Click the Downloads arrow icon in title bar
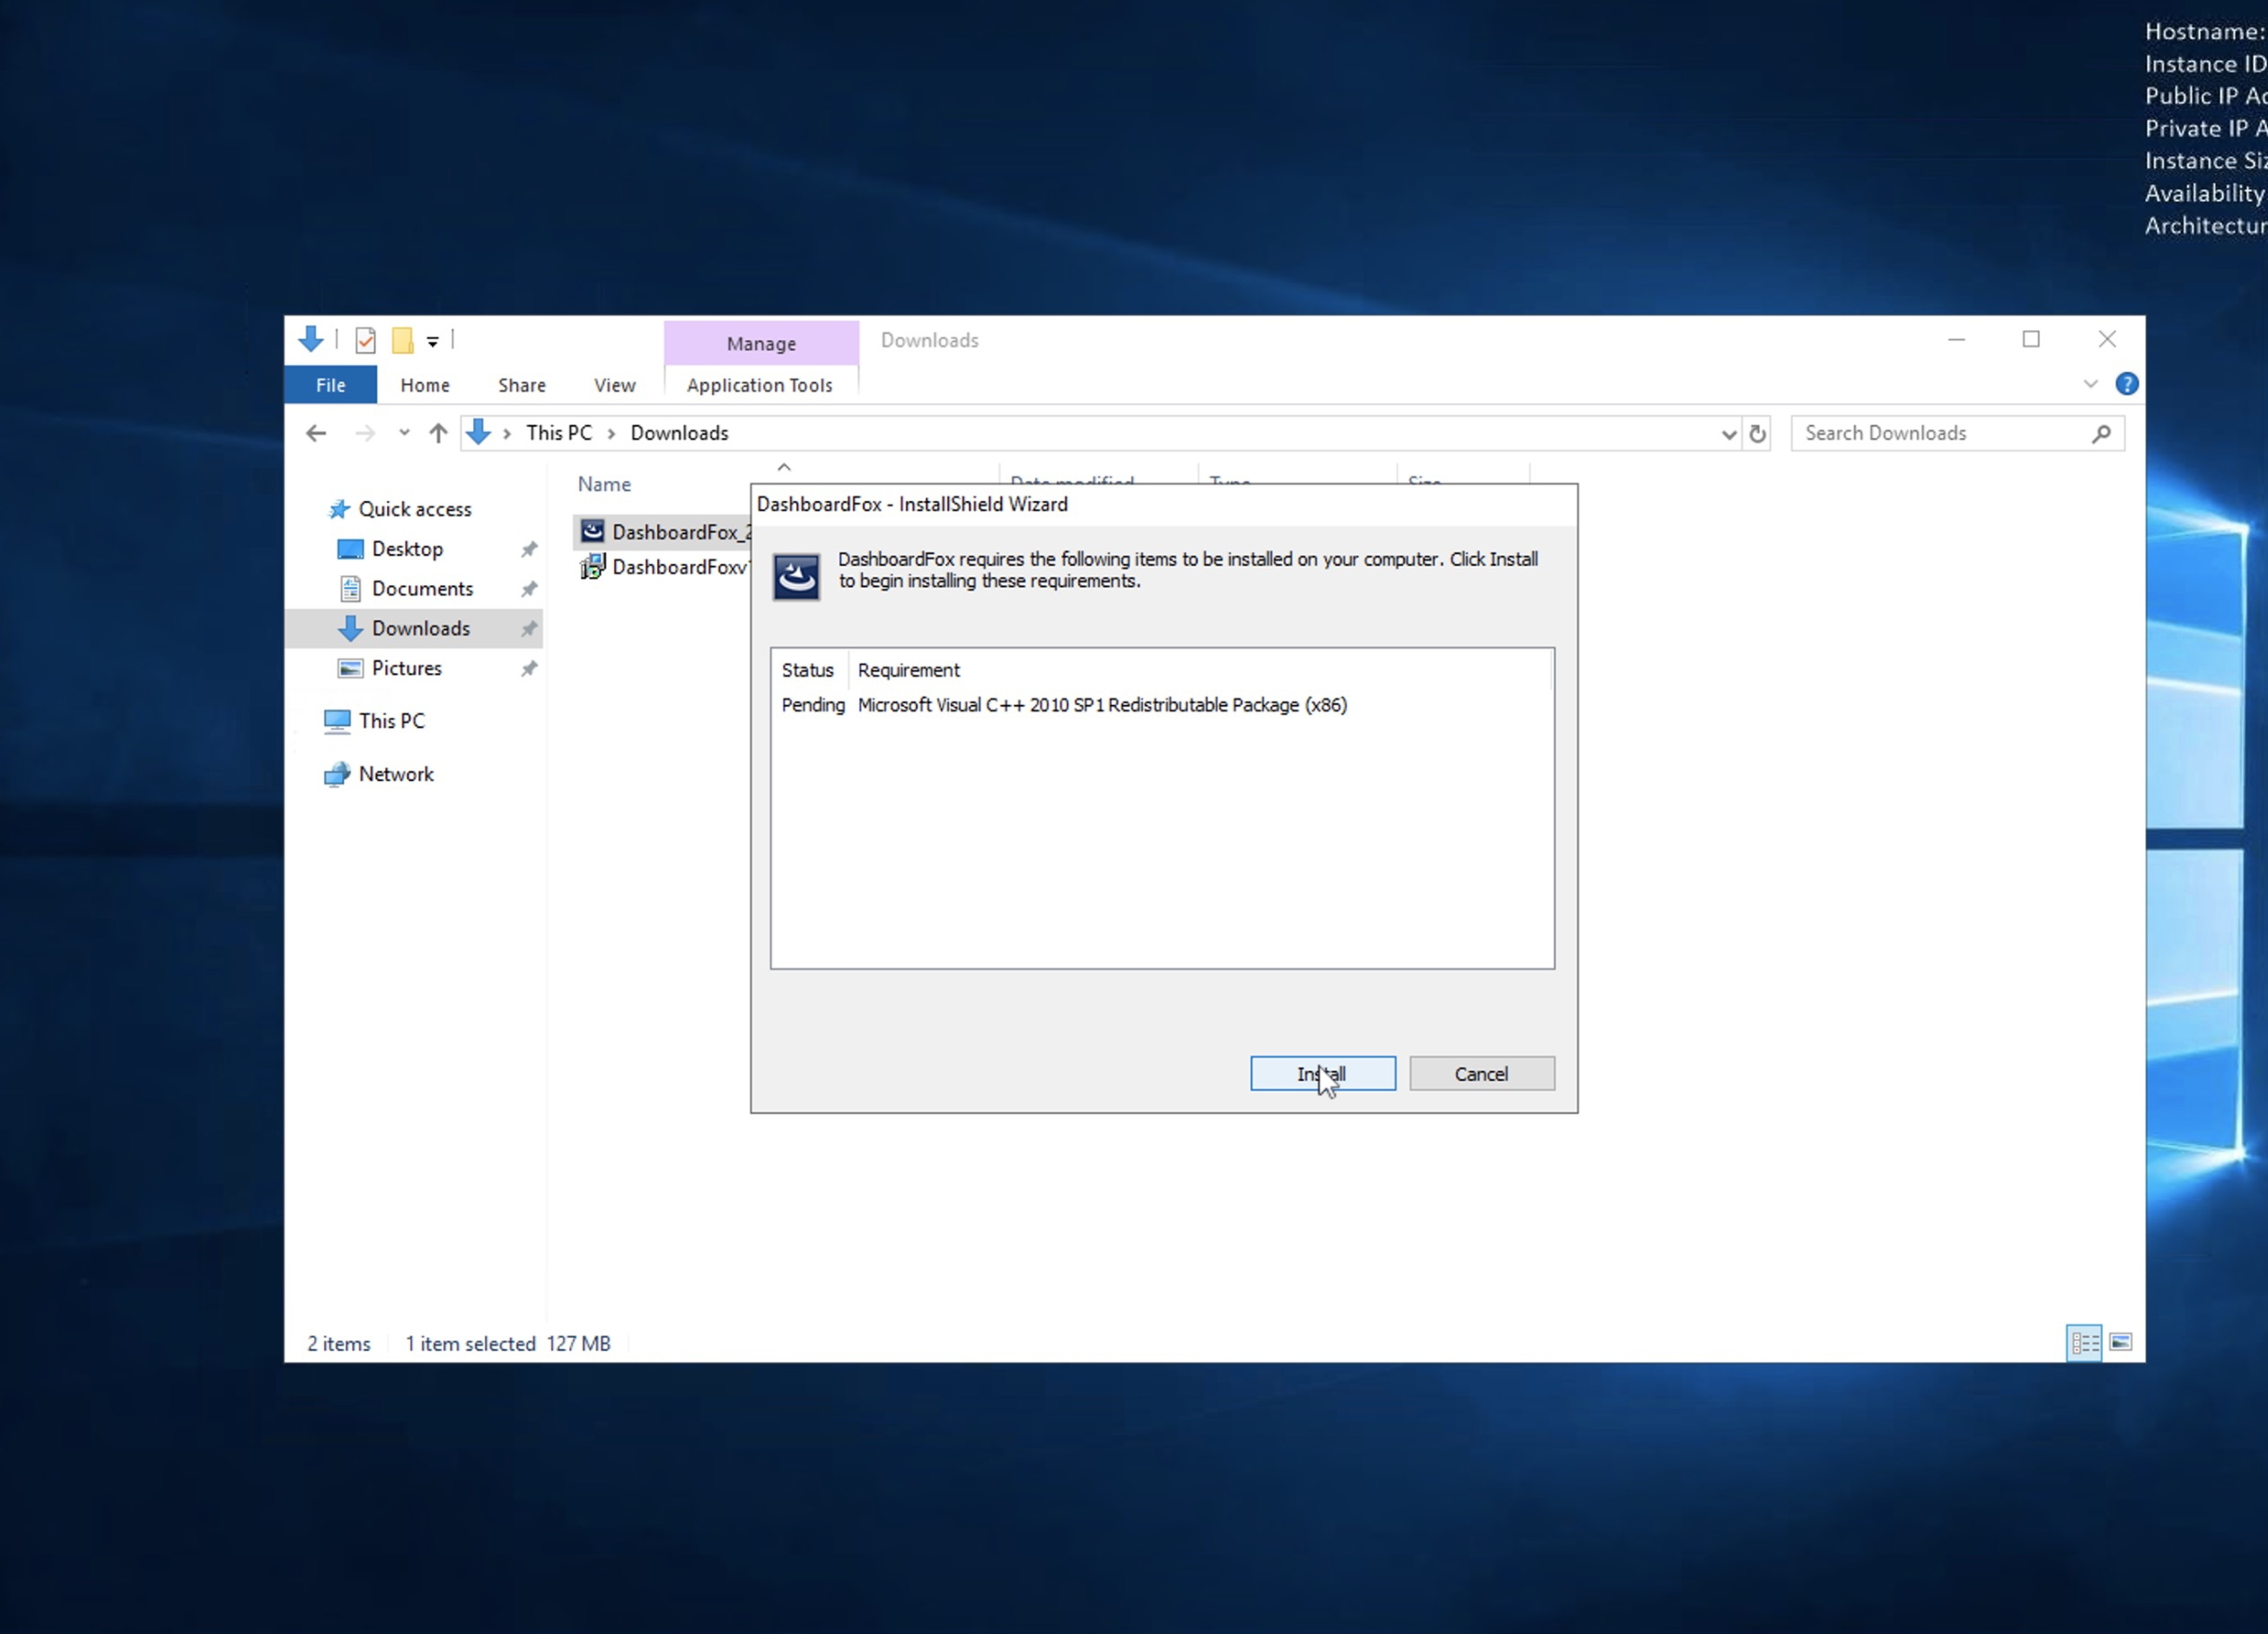This screenshot has width=2268, height=1634. 311,340
